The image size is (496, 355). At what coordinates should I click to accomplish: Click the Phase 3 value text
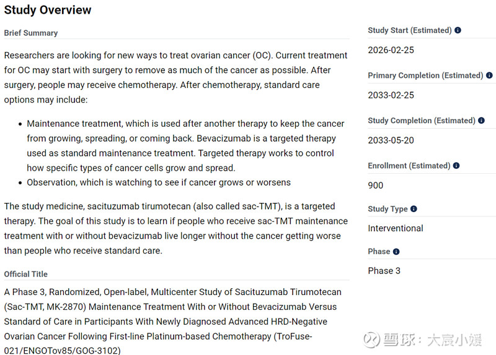(x=384, y=271)
